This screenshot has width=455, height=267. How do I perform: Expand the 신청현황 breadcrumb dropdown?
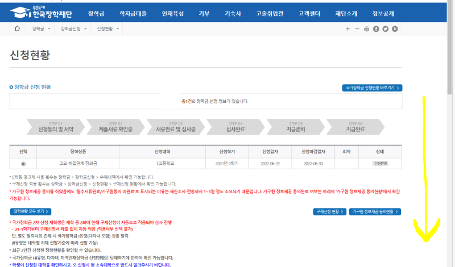click(107, 29)
